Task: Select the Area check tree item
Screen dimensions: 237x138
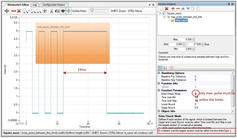Action: click(x=181, y=20)
